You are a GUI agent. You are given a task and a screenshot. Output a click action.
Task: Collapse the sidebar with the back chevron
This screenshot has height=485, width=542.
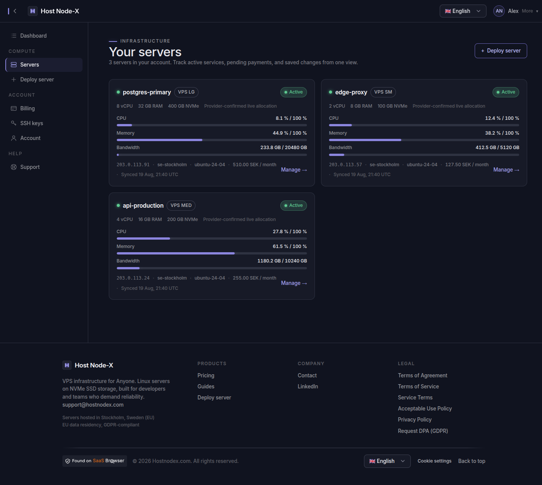click(15, 11)
